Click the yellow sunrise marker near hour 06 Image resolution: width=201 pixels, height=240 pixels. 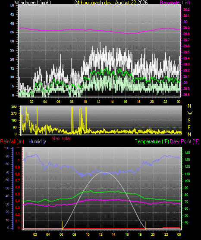[63, 225]
